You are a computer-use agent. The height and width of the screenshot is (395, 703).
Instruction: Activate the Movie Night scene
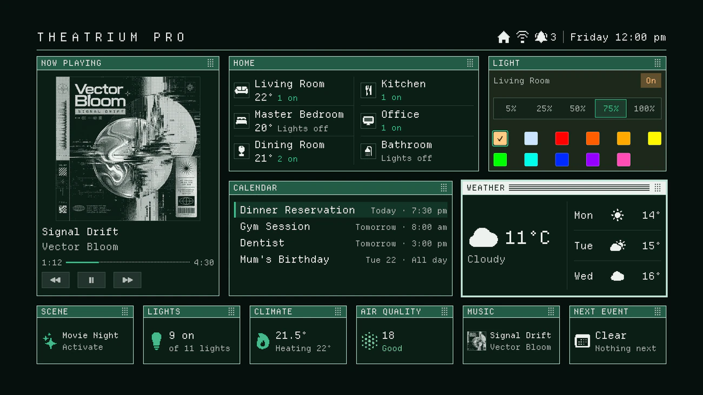coord(85,341)
